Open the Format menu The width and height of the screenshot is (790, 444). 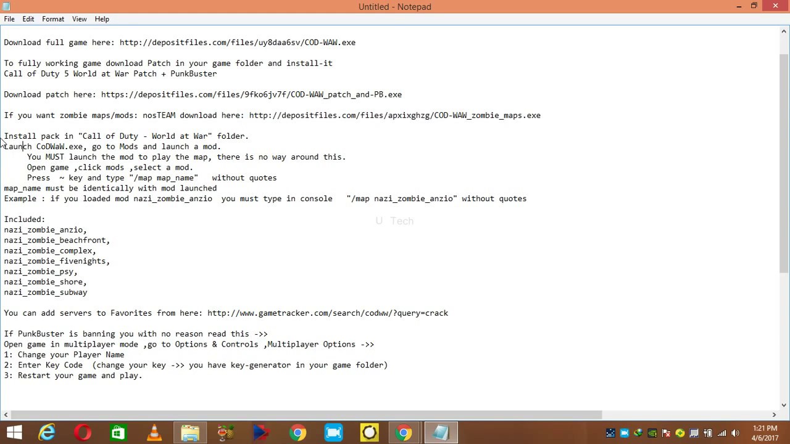53,19
